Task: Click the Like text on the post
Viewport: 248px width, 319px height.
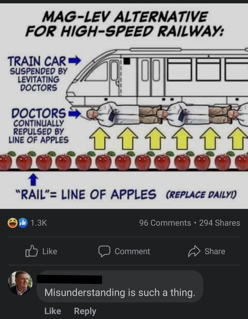Action: pyautogui.click(x=50, y=252)
